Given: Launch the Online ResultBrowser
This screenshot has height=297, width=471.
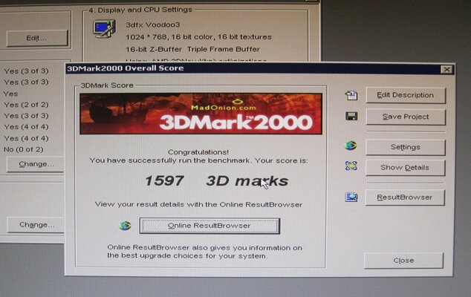Looking at the screenshot, I should (209, 226).
